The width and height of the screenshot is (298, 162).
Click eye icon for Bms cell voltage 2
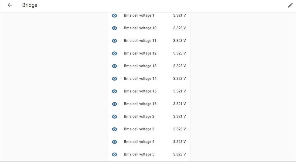(x=114, y=117)
